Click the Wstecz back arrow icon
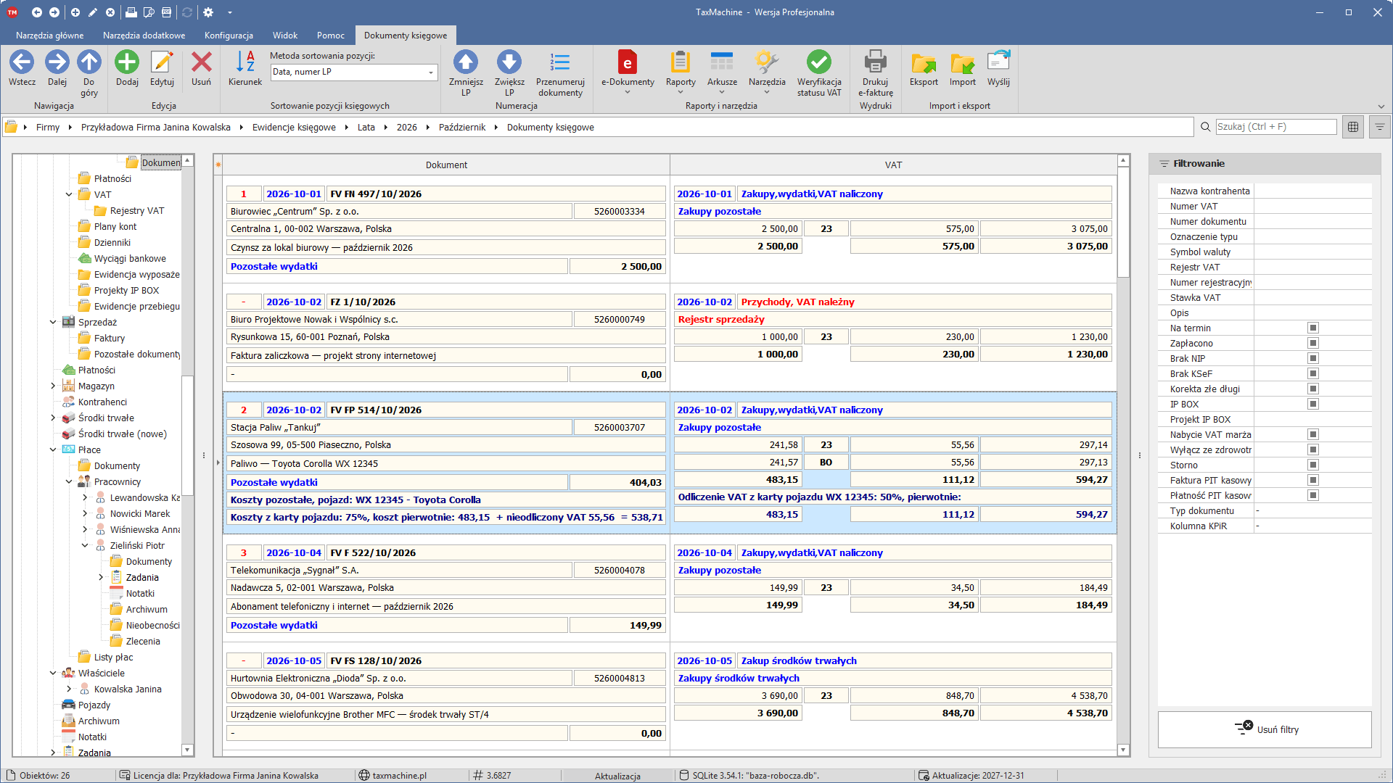1393x783 pixels. point(22,62)
